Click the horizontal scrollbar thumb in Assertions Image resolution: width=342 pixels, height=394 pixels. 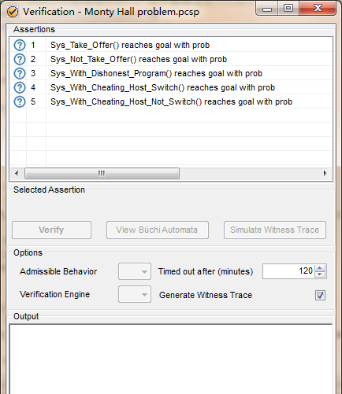pyautogui.click(x=102, y=173)
